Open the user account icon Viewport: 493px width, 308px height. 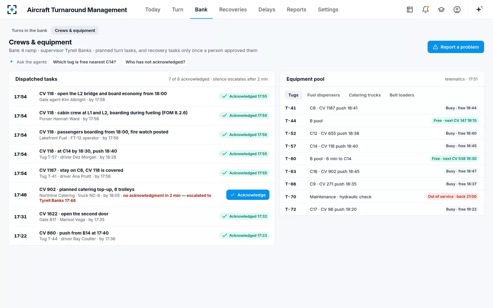pos(457,10)
